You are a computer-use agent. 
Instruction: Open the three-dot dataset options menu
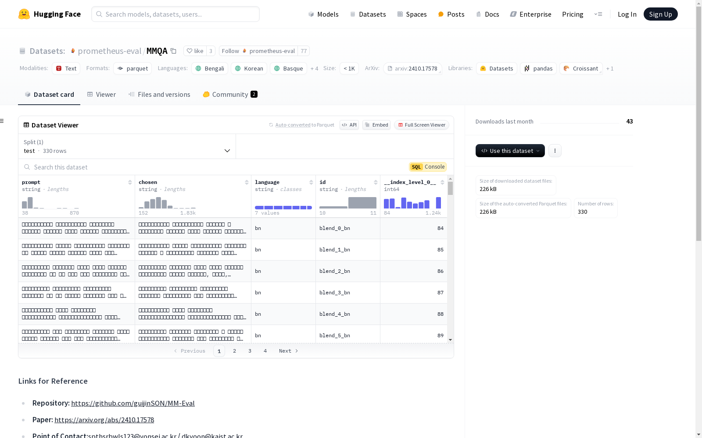pos(555,151)
